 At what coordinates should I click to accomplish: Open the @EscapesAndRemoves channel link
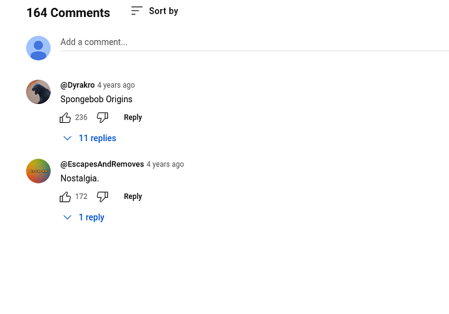click(x=102, y=164)
